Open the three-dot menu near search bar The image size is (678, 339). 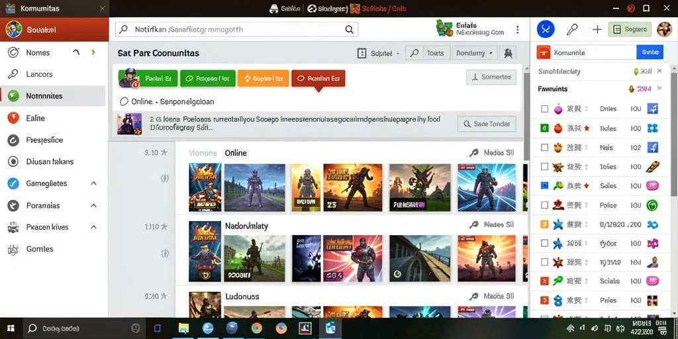(x=518, y=29)
